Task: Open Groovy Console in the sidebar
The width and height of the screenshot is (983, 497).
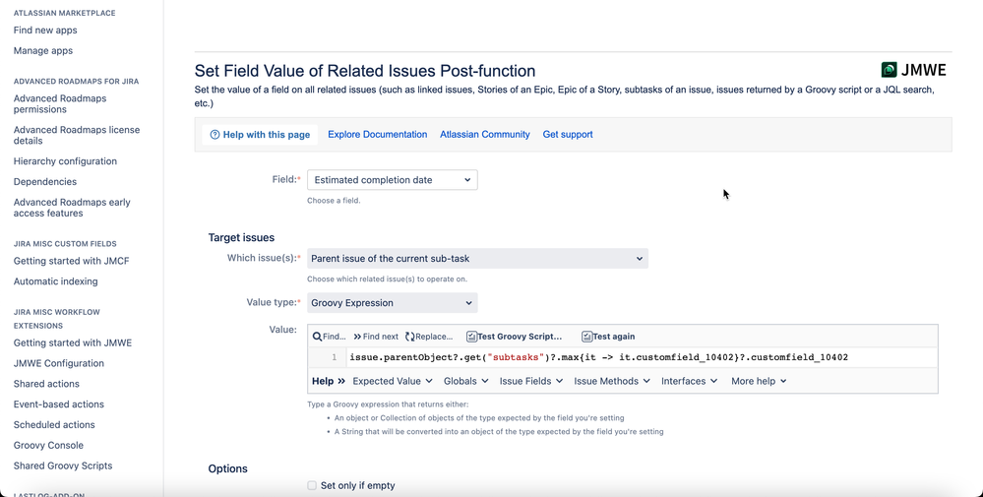Action: [x=48, y=445]
